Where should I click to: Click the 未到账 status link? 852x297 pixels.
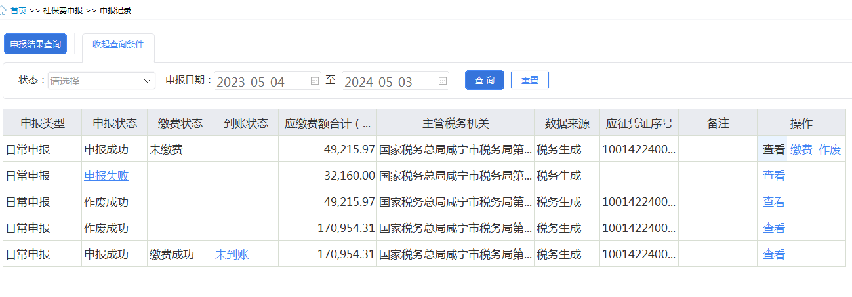[232, 254]
